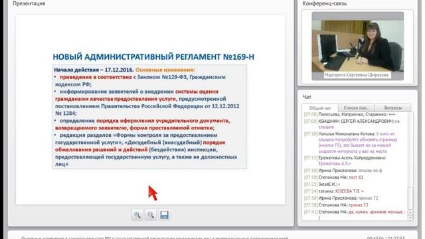Viewport: 425px width, 239px height.
Task: Click Степанова МА's last message about архивов
Action: (355, 214)
